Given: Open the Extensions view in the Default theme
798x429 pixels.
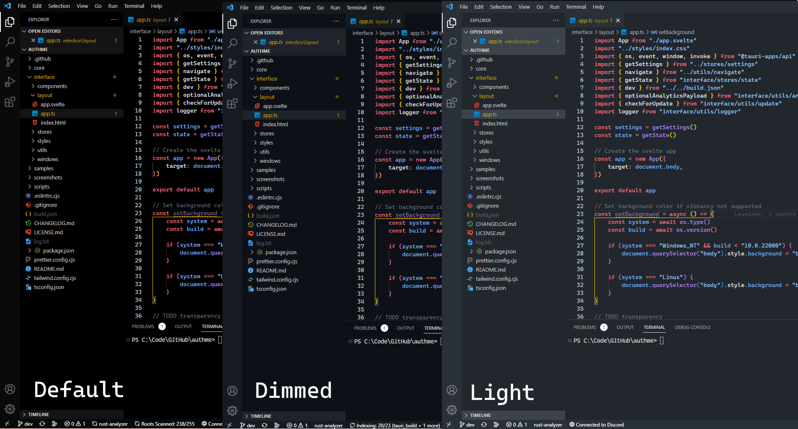Looking at the screenshot, I should point(10,102).
